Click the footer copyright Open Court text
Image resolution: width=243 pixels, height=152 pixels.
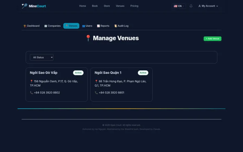(x=121, y=125)
